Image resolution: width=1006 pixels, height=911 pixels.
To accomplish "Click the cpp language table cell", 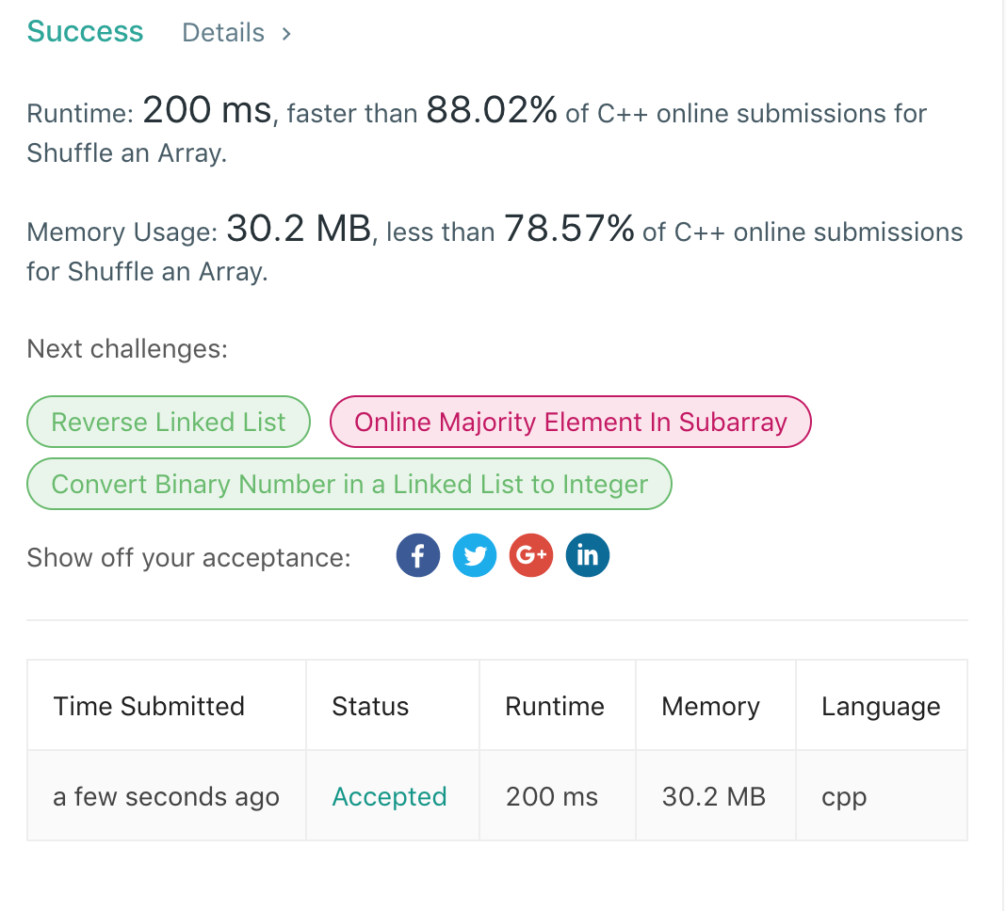I will [x=844, y=797].
